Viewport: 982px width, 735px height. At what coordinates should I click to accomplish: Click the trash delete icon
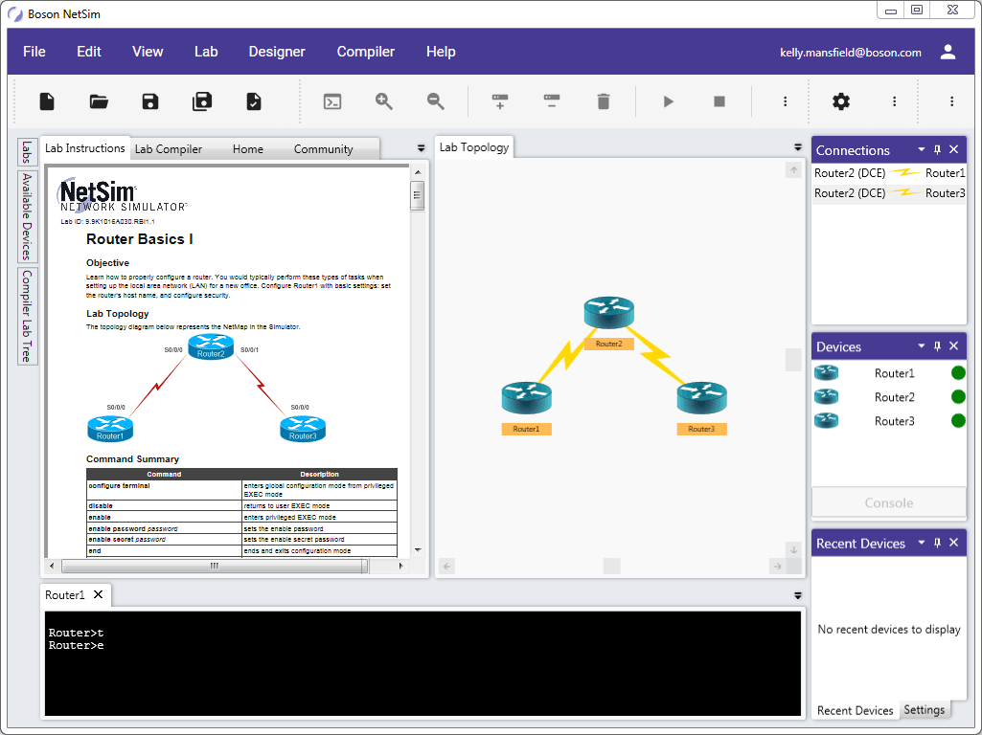tap(603, 101)
